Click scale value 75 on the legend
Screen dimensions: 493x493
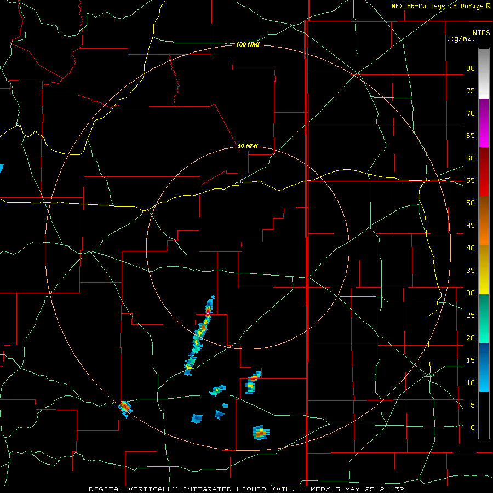click(471, 90)
